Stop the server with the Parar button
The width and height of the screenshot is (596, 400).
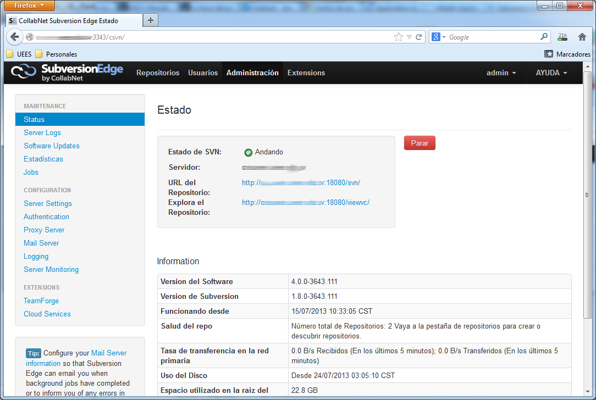tap(420, 143)
